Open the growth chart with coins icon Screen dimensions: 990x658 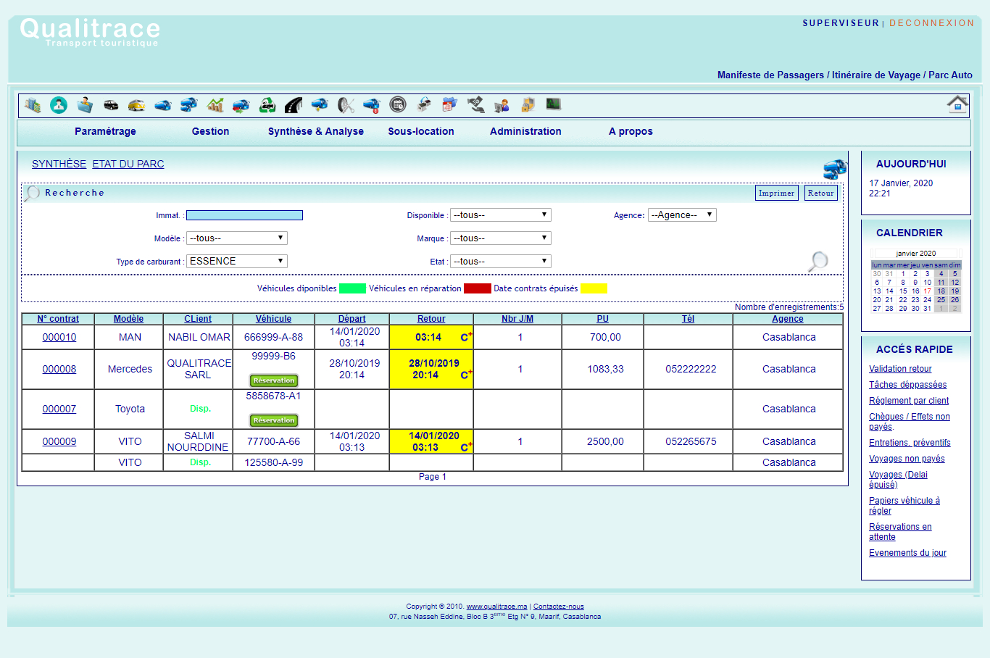pos(215,105)
